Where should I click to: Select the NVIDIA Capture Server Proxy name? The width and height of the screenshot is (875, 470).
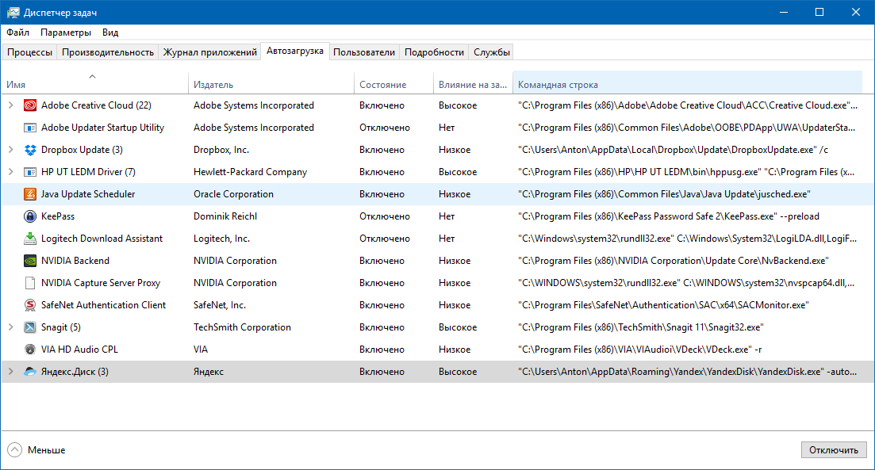pos(101,283)
